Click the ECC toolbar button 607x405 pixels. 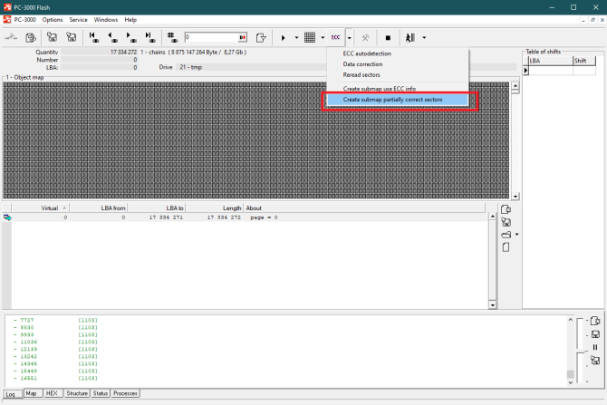coord(335,37)
